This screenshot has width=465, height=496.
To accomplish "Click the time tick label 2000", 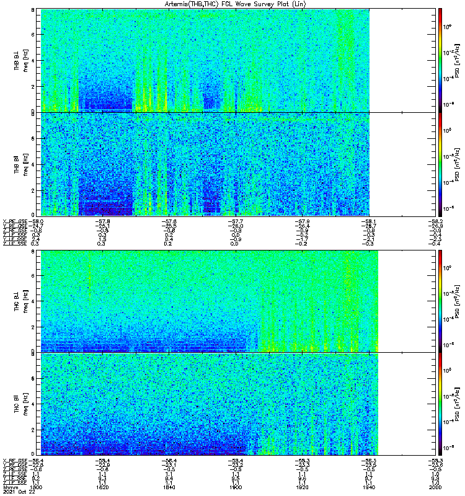I will tap(435, 487).
